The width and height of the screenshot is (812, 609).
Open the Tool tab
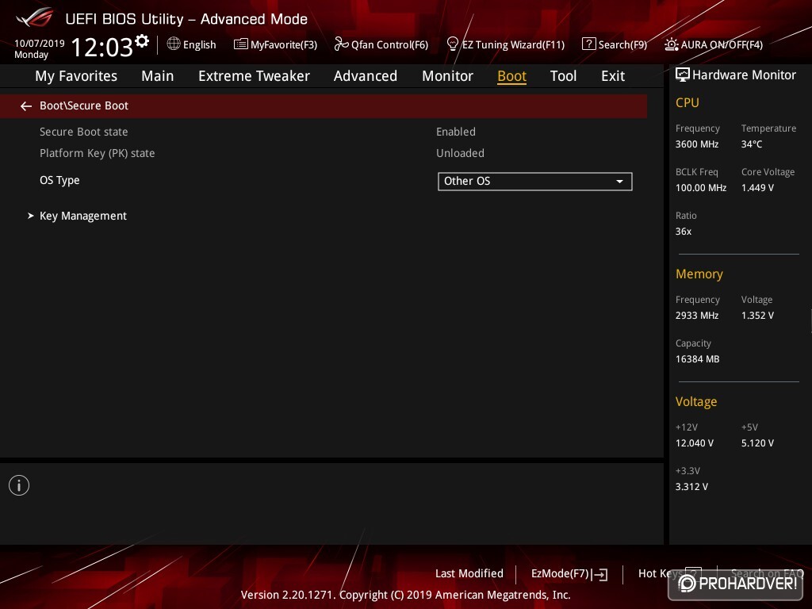click(563, 76)
